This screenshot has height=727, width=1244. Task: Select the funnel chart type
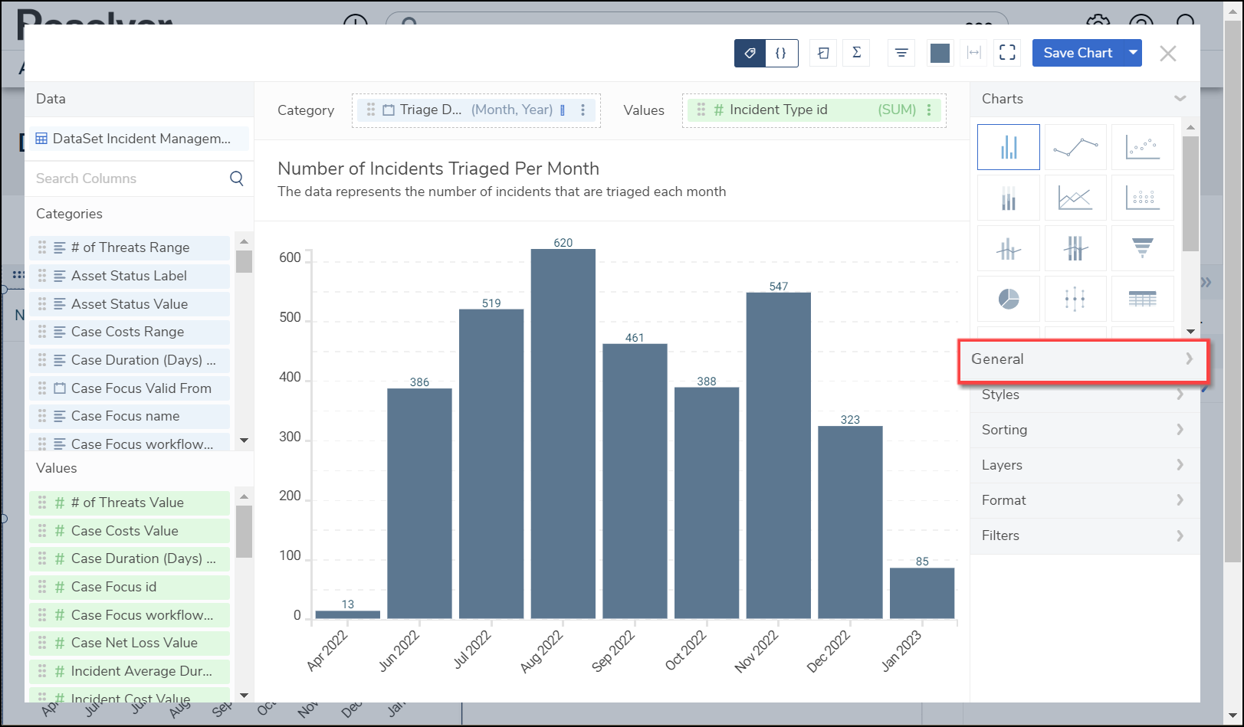(x=1141, y=248)
